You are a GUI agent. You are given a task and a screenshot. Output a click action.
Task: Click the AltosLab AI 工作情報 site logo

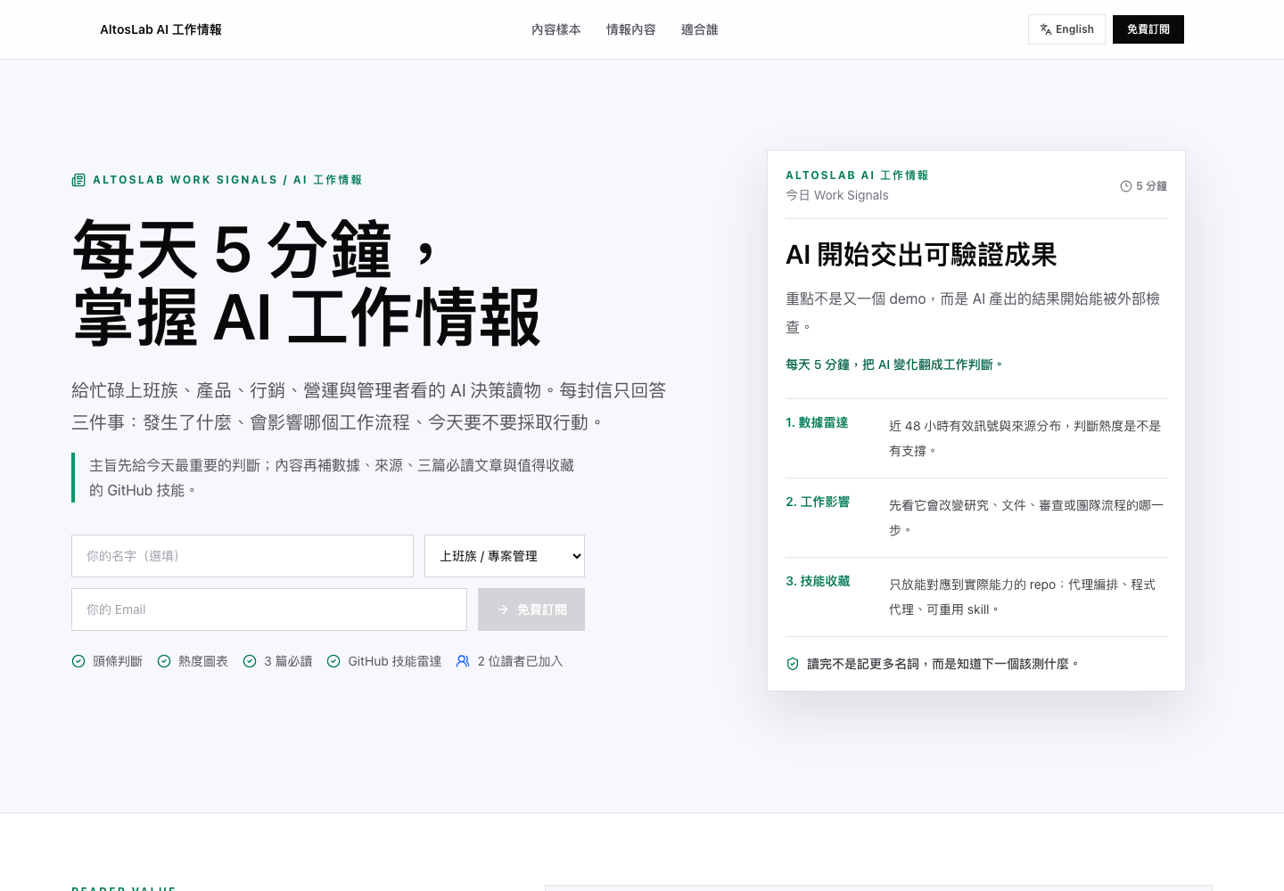[x=160, y=29]
